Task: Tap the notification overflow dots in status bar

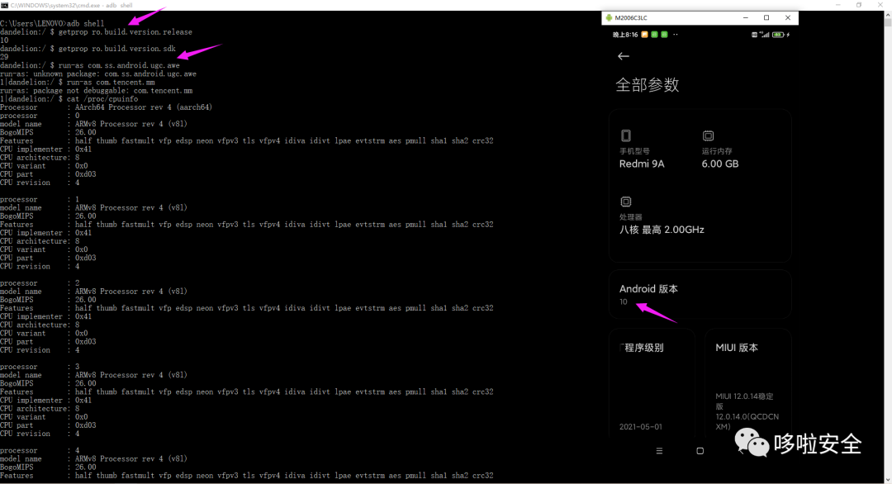Action: (x=676, y=35)
